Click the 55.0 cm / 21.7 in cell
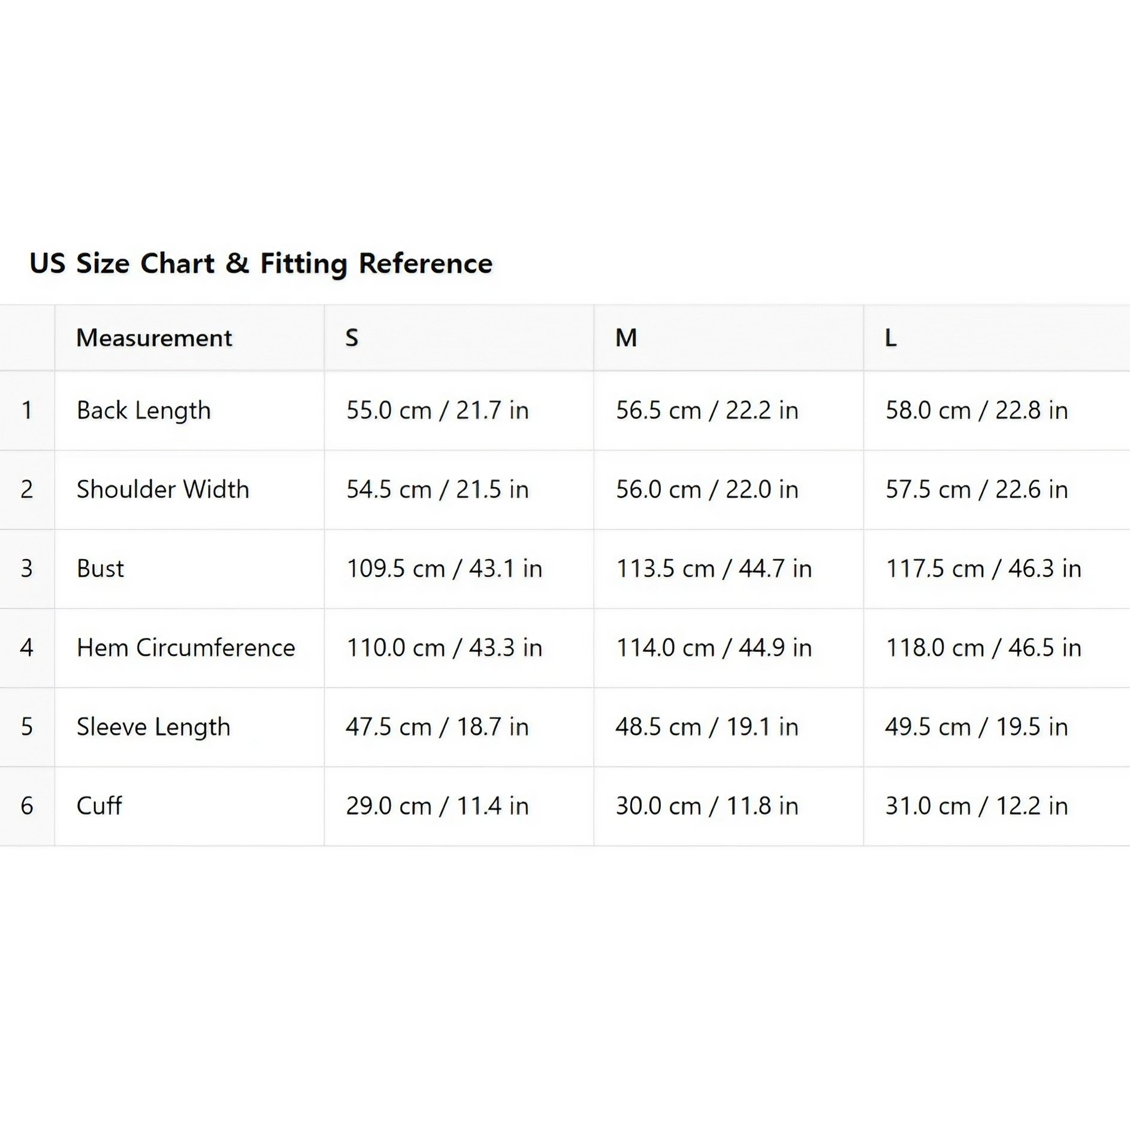 [x=459, y=410]
